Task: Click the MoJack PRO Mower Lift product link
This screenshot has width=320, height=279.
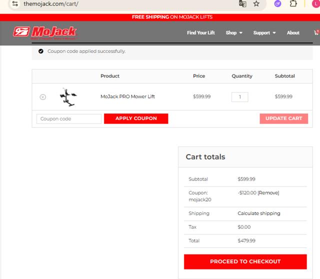Action: (127, 96)
